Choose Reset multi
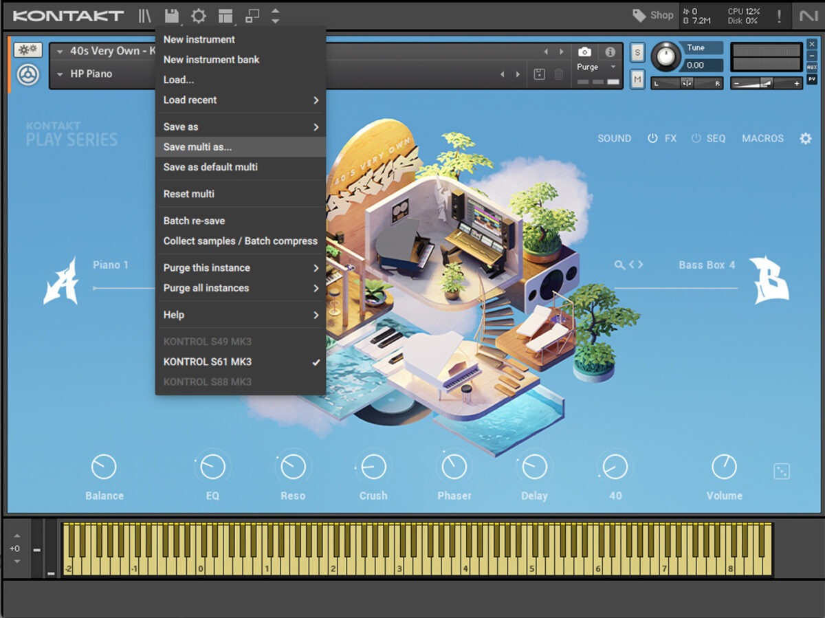This screenshot has width=825, height=618. (x=241, y=194)
